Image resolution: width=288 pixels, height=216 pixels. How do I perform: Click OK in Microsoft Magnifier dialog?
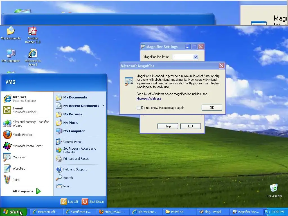212,108
